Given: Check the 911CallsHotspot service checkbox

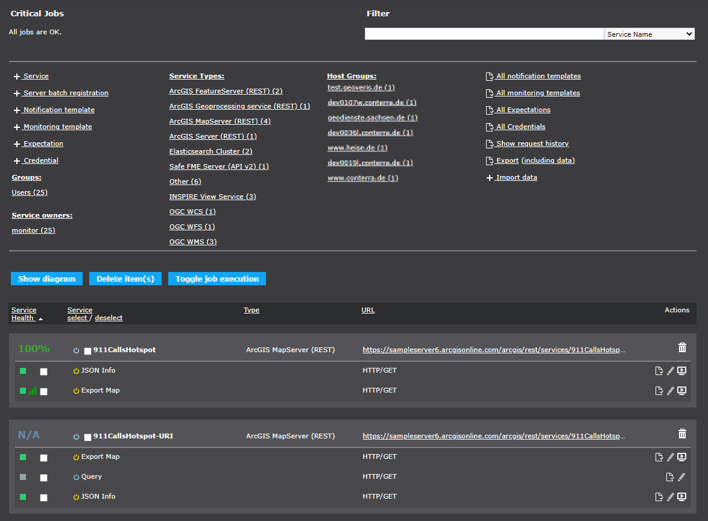Looking at the screenshot, I should point(88,351).
